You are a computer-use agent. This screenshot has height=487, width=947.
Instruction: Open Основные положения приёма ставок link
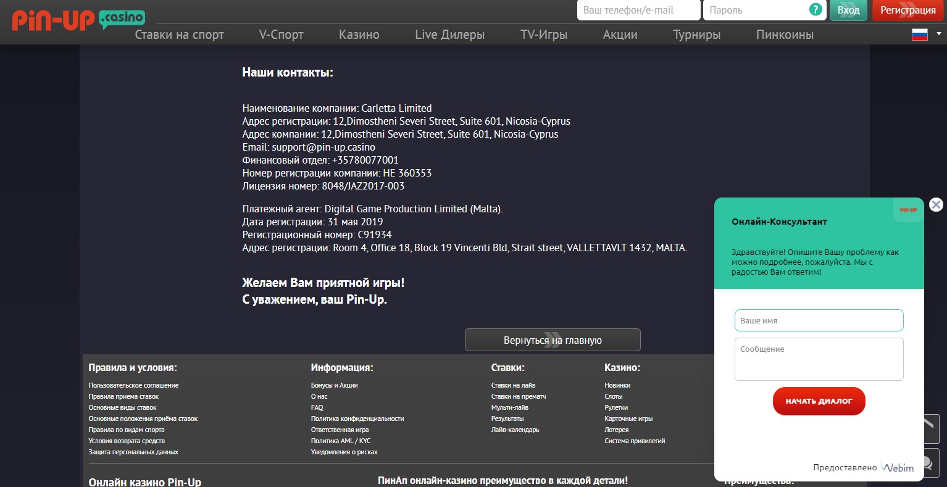[143, 418]
